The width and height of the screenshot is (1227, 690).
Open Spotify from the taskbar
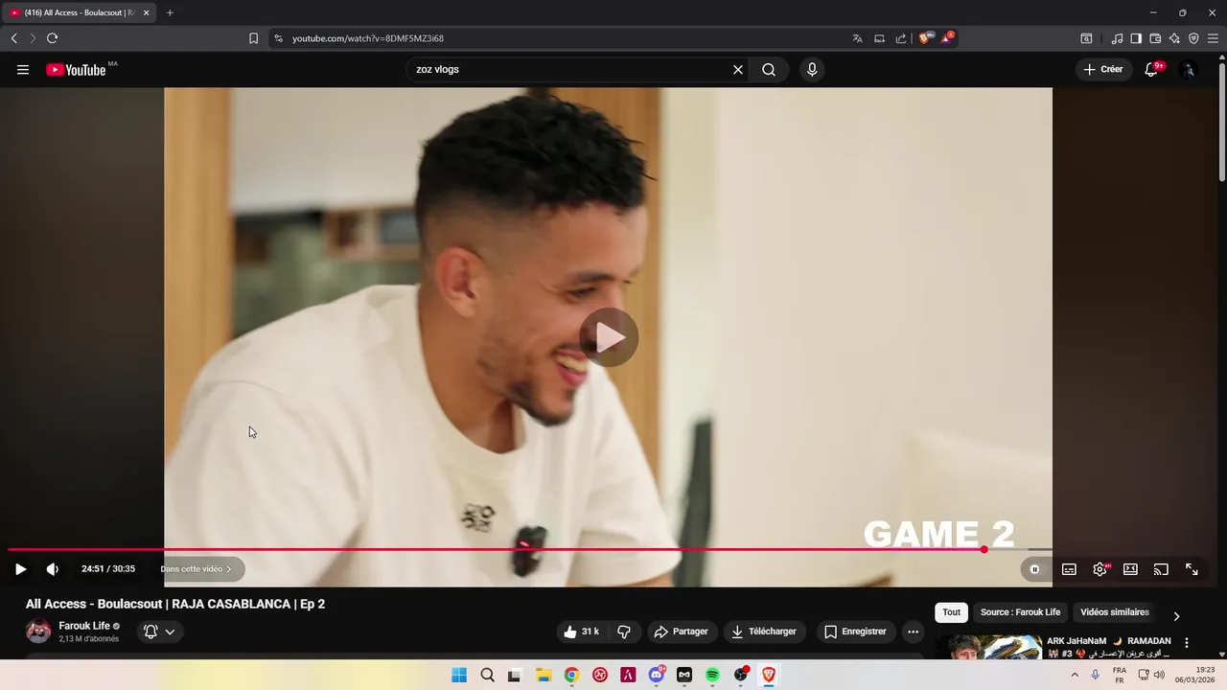[712, 675]
